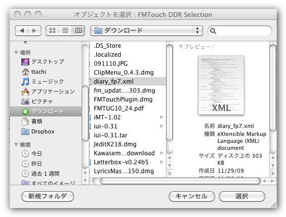Viewport: 286px width, 217px height.
Task: Click the clock icon next to 昨日
Action: click(25, 164)
